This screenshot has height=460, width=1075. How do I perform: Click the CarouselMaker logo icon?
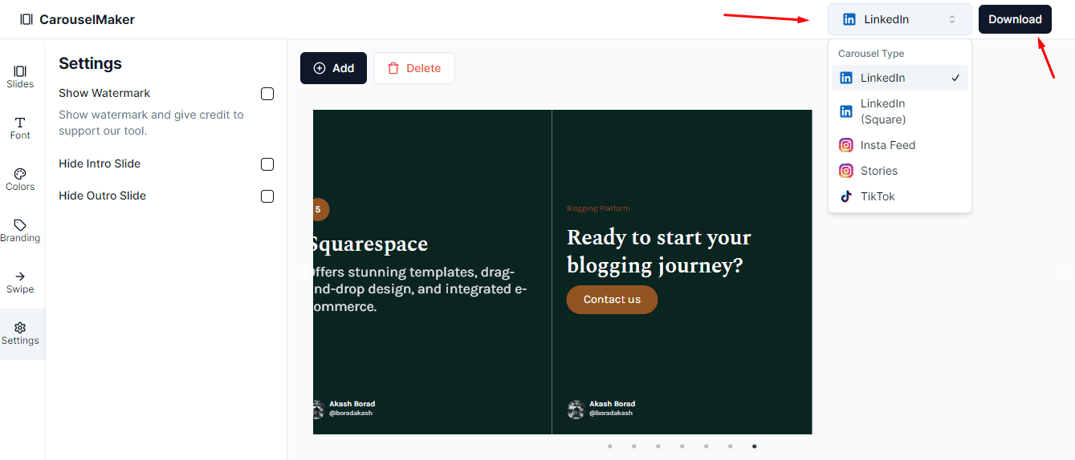coord(26,19)
